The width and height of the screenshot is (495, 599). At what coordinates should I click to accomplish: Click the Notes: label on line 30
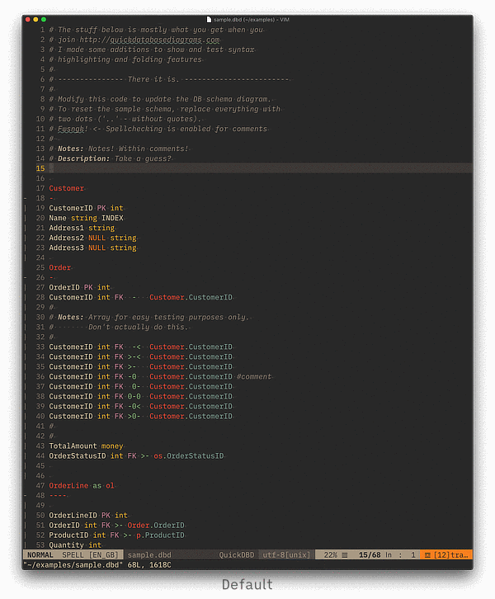[71, 318]
